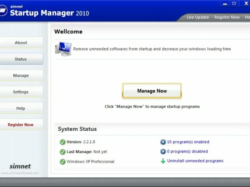The width and height of the screenshot is (250, 187).
Task: Visit www.simnetsoftware.com link in sidebar
Action: click(x=20, y=173)
